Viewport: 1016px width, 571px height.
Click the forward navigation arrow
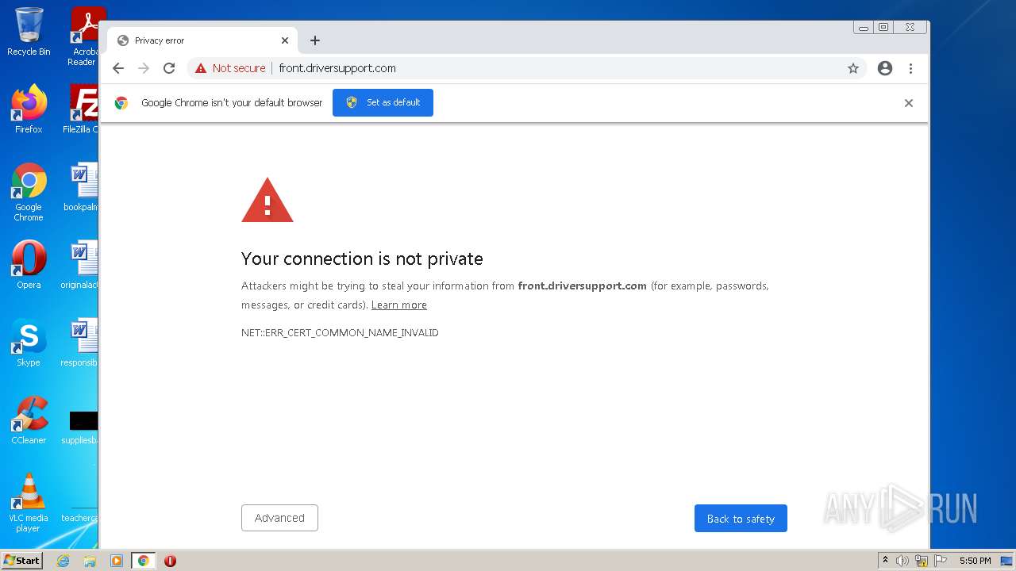[x=144, y=68]
